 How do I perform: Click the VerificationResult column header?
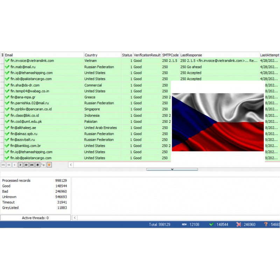point(147,55)
